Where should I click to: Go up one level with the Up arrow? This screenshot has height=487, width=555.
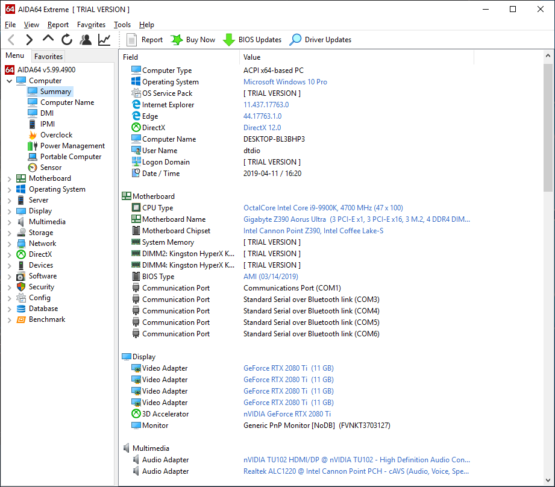48,39
